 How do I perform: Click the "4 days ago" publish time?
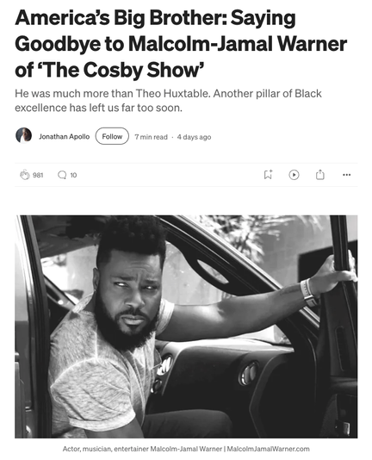coord(194,137)
